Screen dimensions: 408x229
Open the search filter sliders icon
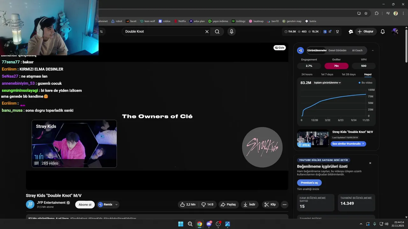[101, 31]
